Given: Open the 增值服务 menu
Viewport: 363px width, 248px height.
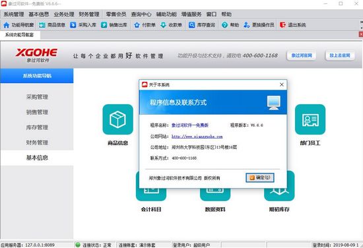Looking at the screenshot, I should 191,15.
